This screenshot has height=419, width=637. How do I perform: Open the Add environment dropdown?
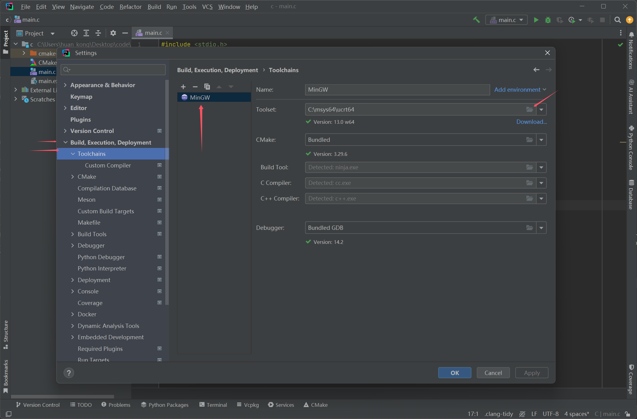[520, 90]
